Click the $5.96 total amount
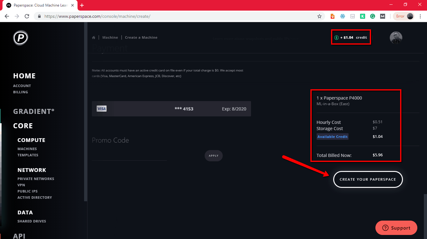The width and height of the screenshot is (427, 239). [x=378, y=155]
